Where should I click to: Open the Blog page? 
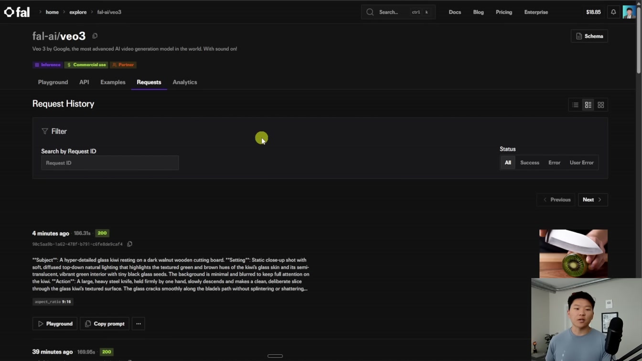point(478,12)
